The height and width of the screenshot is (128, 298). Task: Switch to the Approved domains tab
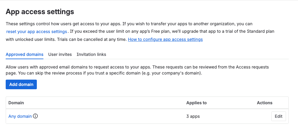25,55
